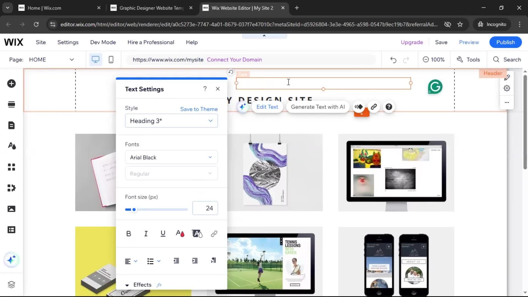Open the text highlight color picker
Viewport: 528px width, 297px height.
click(x=197, y=234)
